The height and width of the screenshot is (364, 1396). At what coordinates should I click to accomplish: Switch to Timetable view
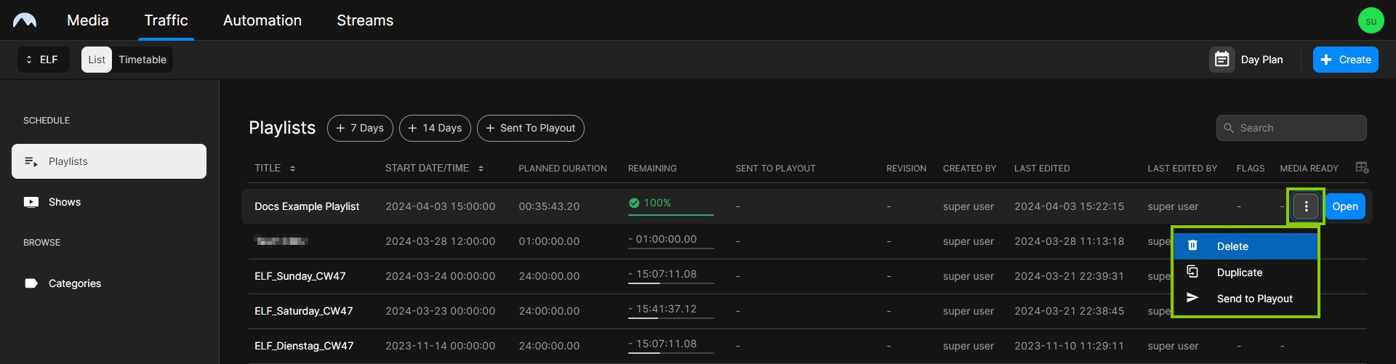pos(143,60)
